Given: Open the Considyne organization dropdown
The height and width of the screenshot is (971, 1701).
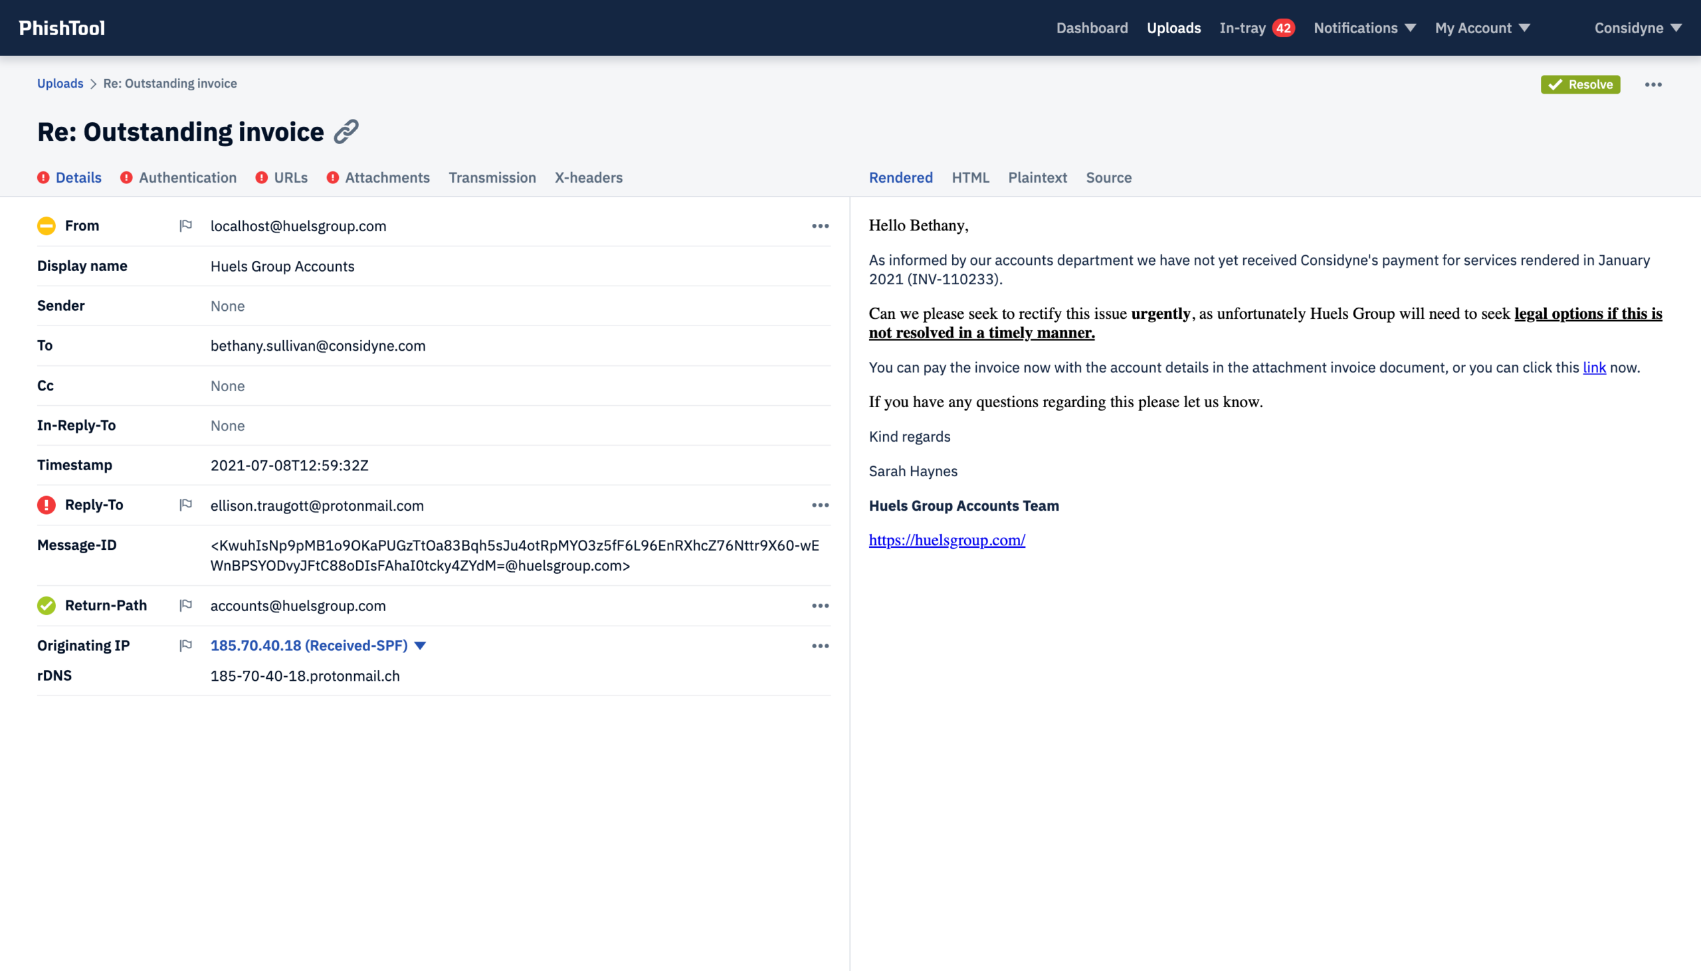Looking at the screenshot, I should pos(1638,28).
